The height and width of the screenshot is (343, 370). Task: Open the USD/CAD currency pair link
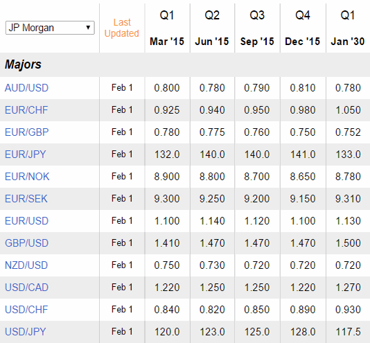(26, 288)
